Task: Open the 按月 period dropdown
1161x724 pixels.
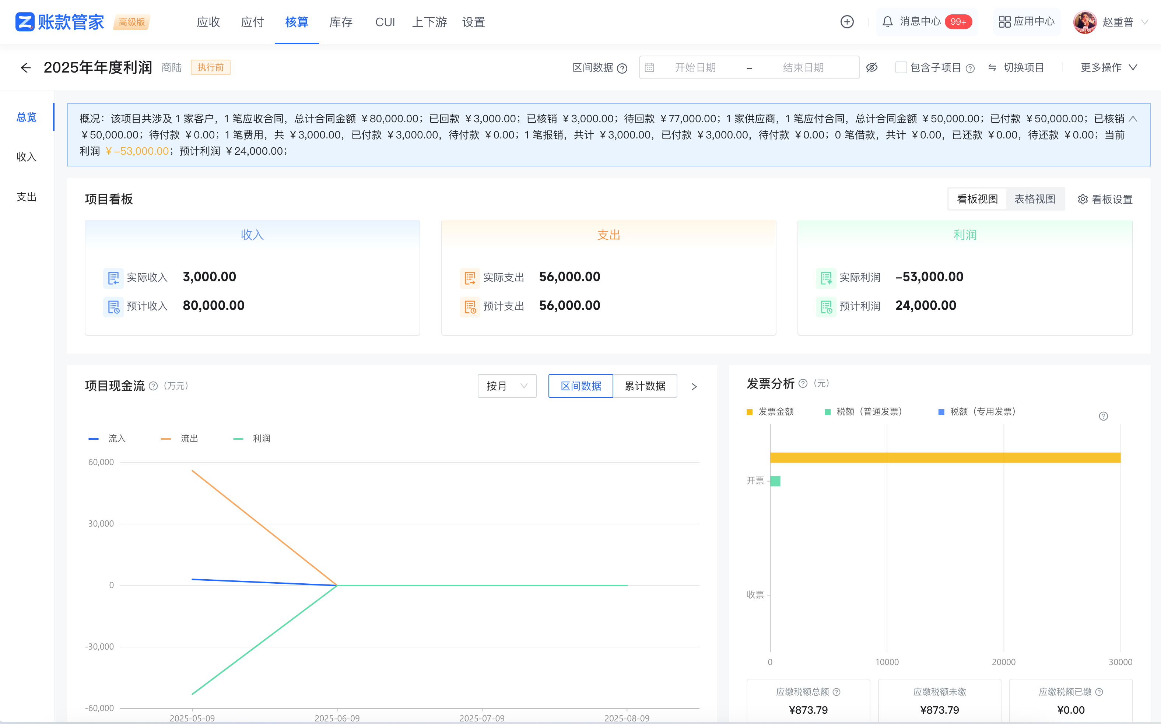Action: pos(507,386)
